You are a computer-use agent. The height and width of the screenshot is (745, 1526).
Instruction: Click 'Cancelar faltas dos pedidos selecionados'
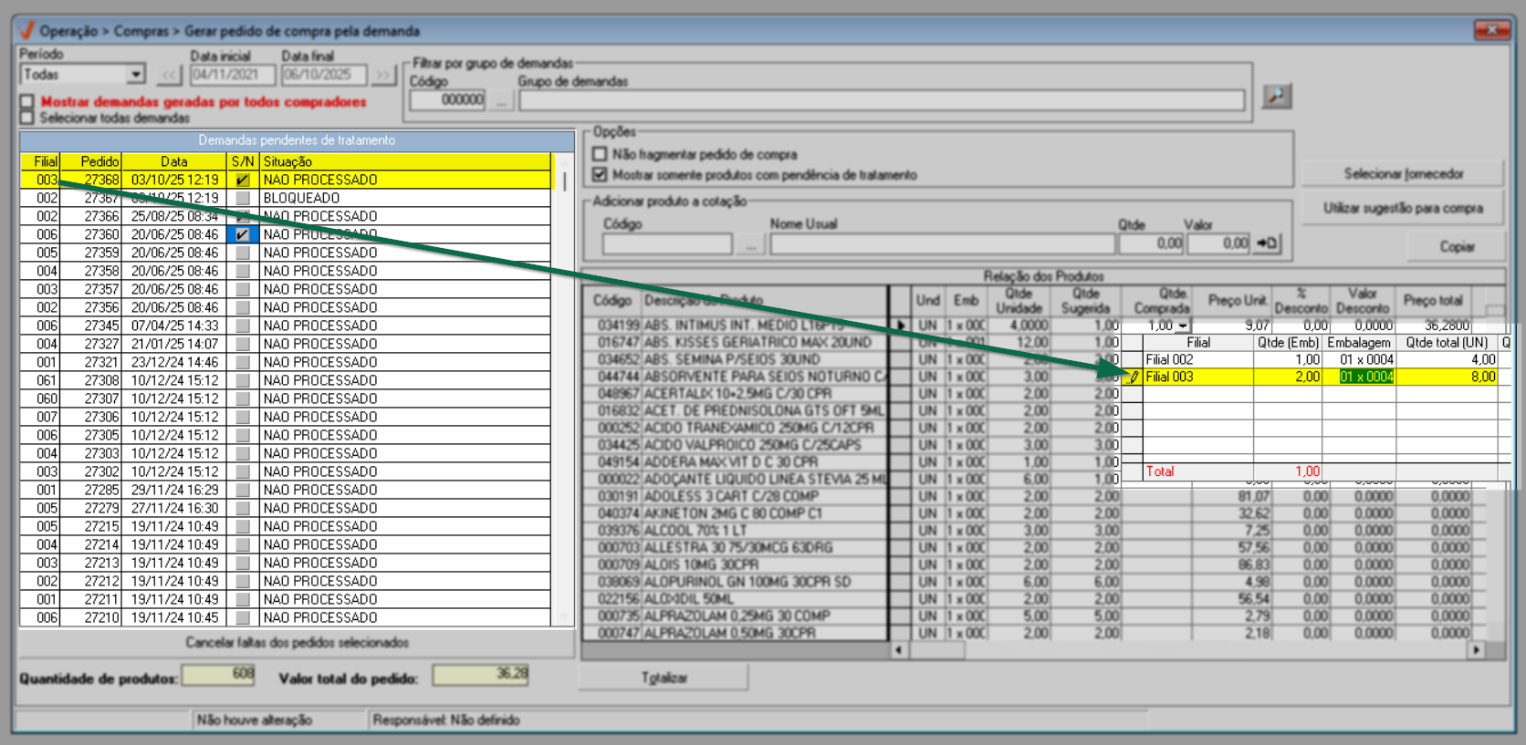tap(297, 643)
